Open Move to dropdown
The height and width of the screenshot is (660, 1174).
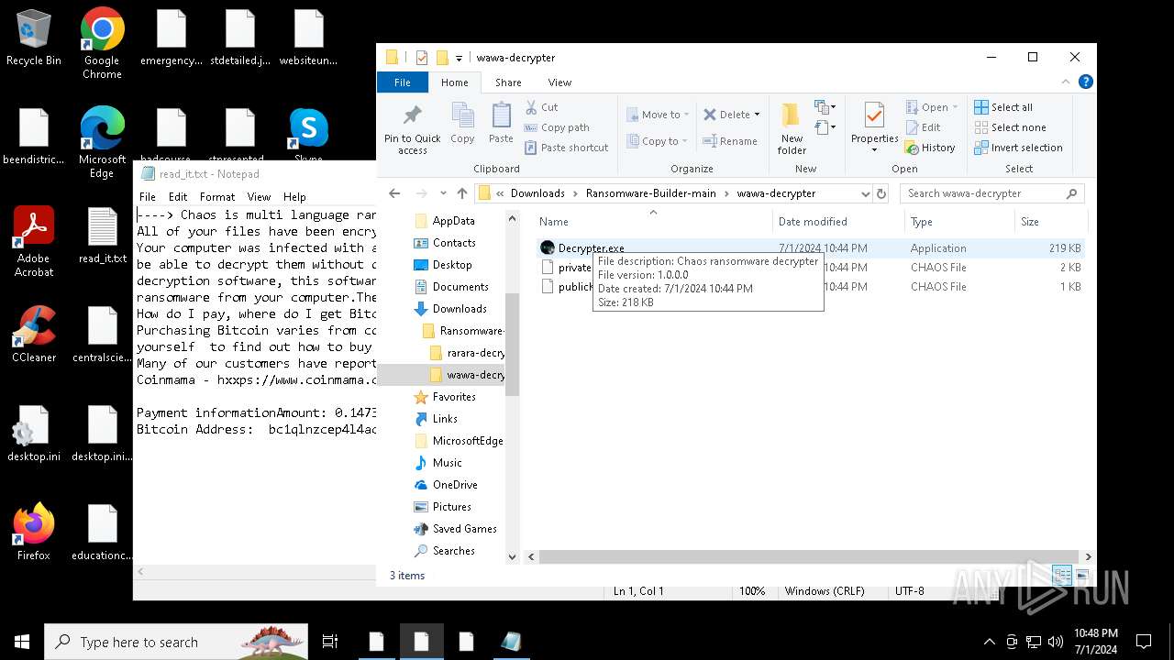(658, 115)
